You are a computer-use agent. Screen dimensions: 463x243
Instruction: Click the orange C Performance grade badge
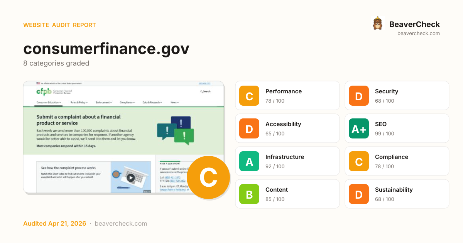pyautogui.click(x=249, y=96)
